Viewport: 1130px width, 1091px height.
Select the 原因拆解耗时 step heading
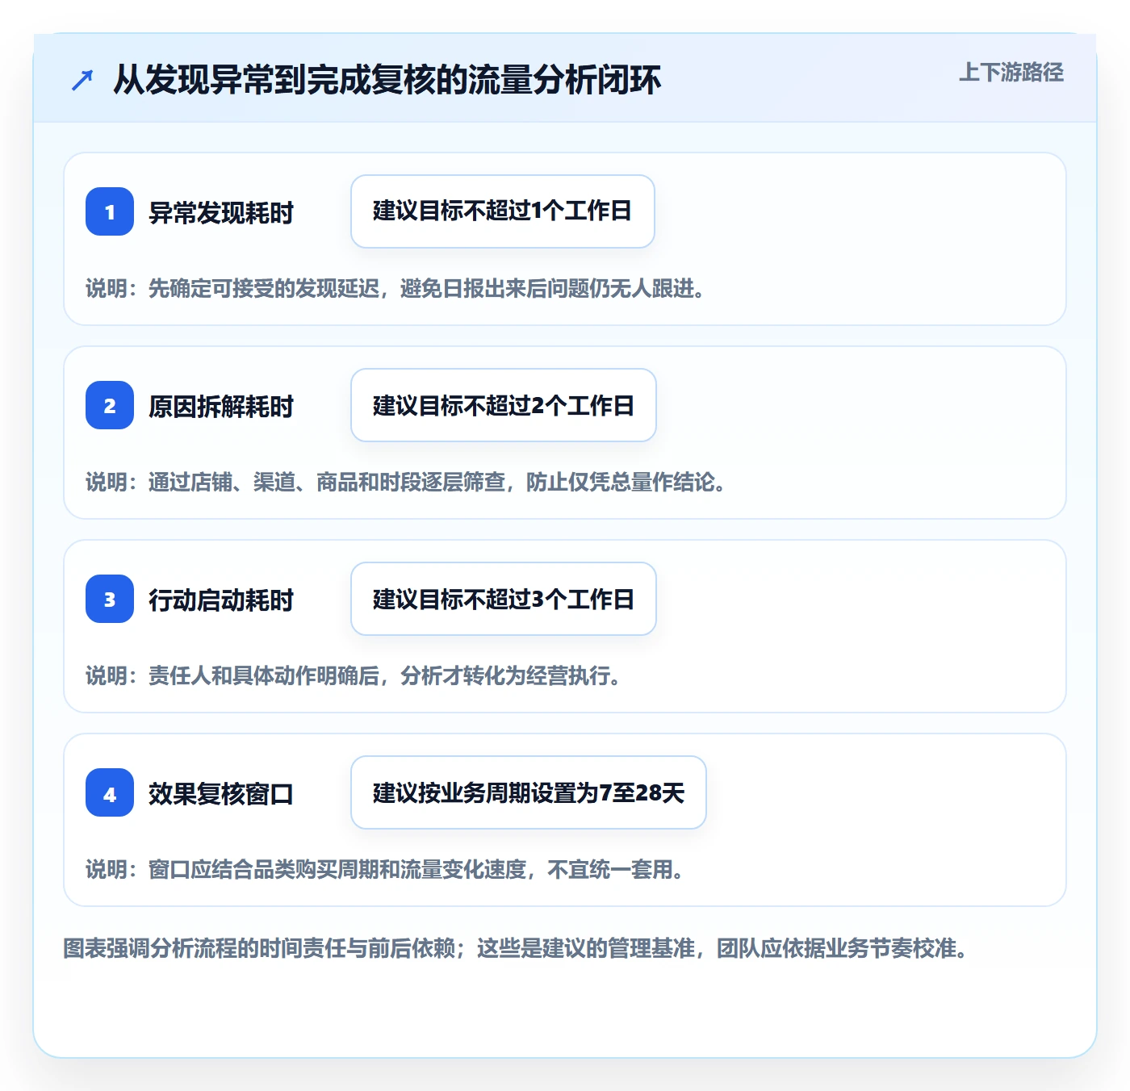click(220, 407)
